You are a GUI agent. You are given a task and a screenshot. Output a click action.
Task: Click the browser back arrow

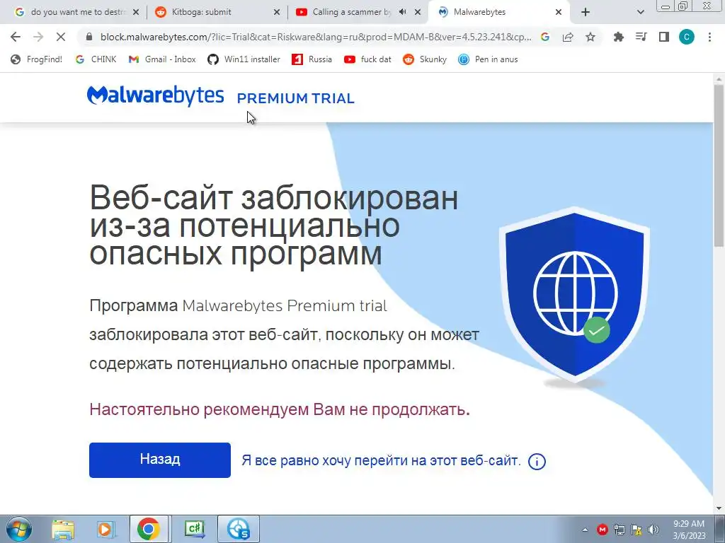tap(16, 37)
